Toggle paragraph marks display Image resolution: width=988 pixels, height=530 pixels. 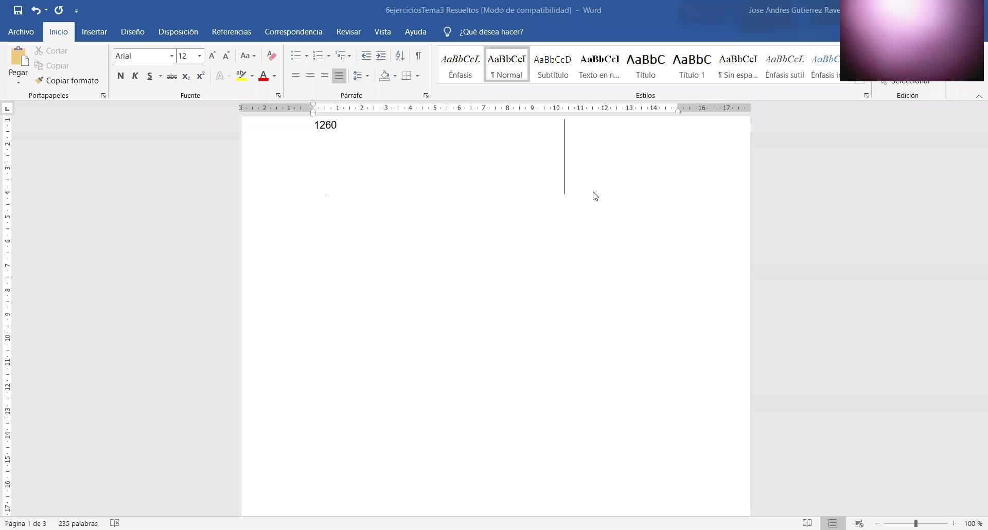[x=418, y=56]
